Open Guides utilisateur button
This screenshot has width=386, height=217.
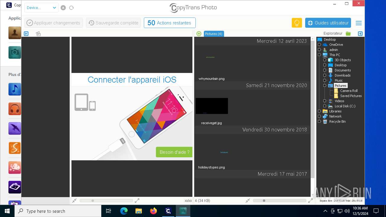pos(328,23)
